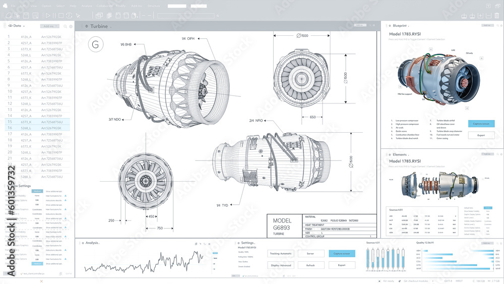
Task: Click the application logo icon at top left
Action: point(5,6)
